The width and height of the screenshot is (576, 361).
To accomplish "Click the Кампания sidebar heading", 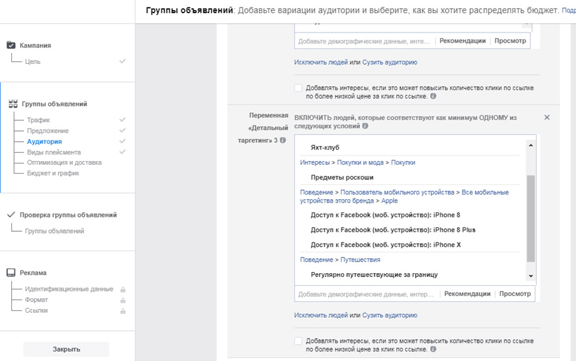I will pyautogui.click(x=35, y=45).
